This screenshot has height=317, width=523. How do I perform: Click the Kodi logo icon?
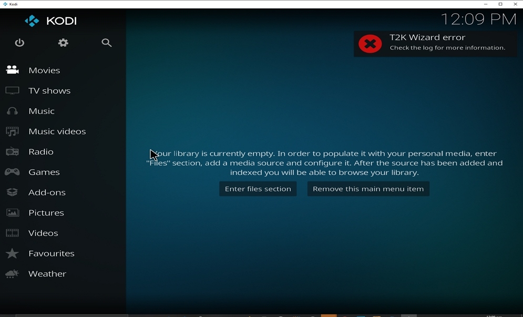point(32,21)
